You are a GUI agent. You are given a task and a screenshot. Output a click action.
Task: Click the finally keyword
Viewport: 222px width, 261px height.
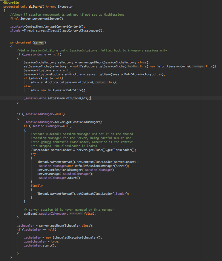[x=37, y=186]
